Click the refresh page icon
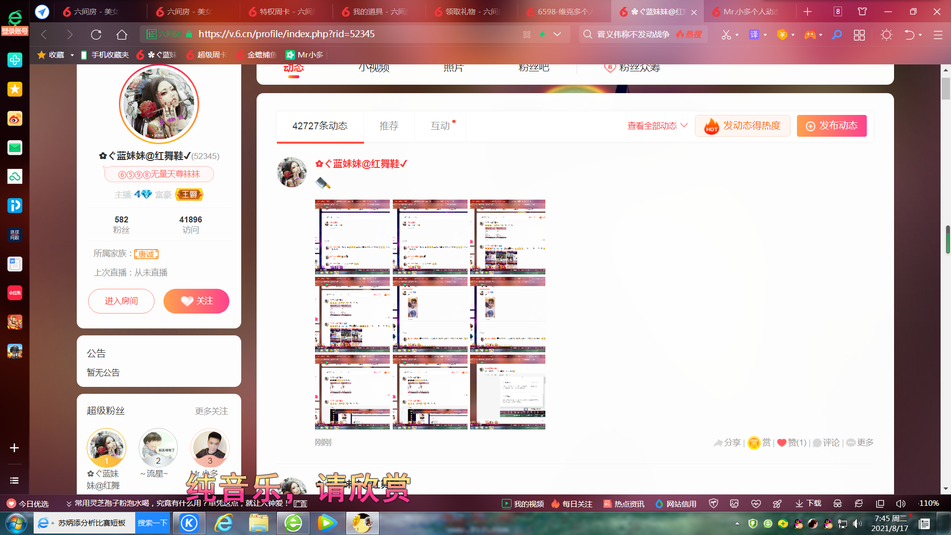 (96, 35)
